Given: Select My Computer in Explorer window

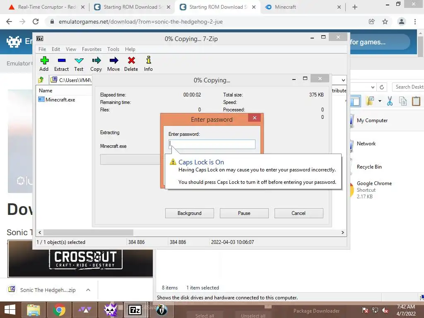Looking at the screenshot, I should tap(372, 120).
